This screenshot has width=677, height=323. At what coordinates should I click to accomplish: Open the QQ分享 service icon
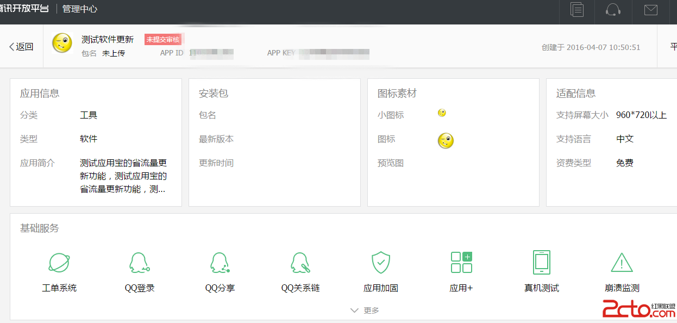point(220,263)
